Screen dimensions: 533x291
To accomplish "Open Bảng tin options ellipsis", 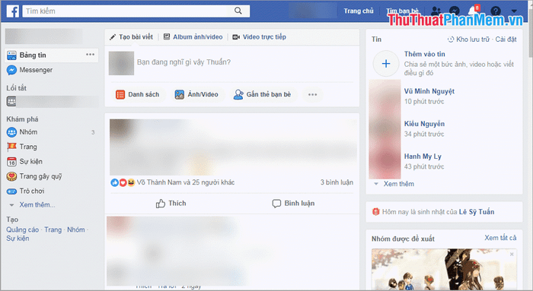I will tap(90, 54).
